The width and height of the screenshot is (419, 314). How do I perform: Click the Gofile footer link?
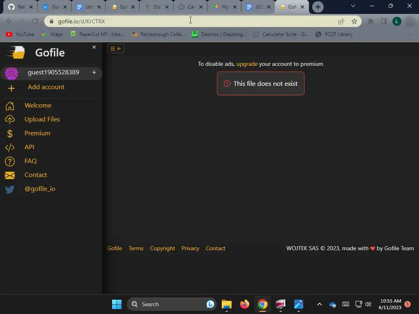(x=115, y=248)
